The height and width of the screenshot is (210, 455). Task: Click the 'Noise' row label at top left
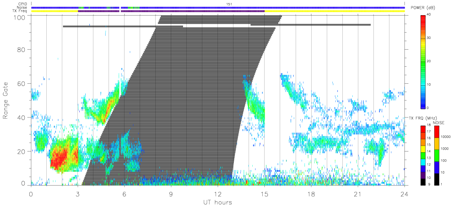click(x=23, y=7)
